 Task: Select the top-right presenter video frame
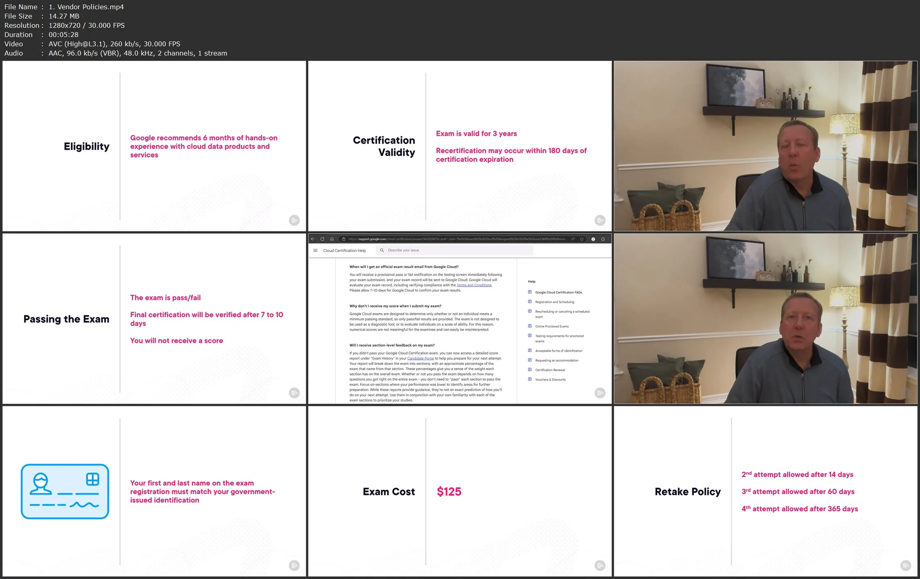766,146
